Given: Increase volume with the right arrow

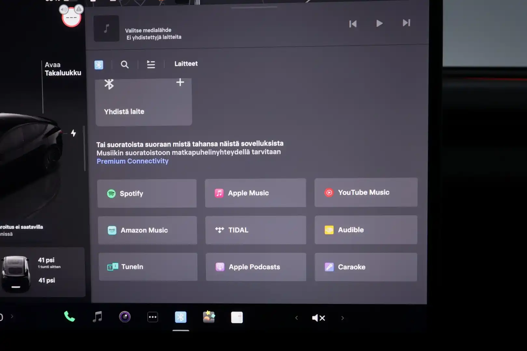Looking at the screenshot, I should 342,318.
